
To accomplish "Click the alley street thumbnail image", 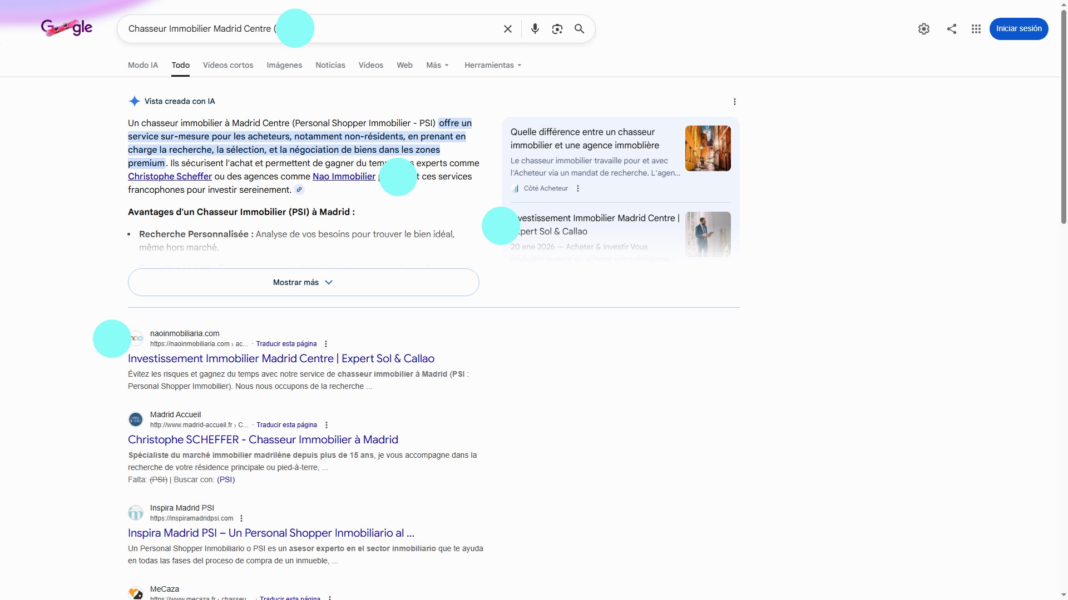I will 708,148.
